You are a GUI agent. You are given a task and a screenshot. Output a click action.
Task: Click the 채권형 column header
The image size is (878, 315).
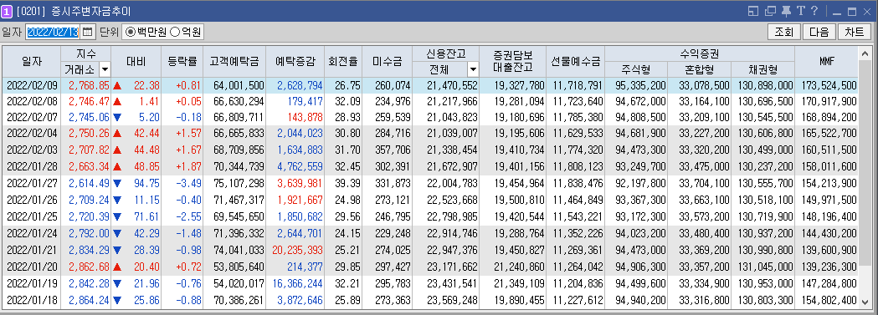coord(762,69)
